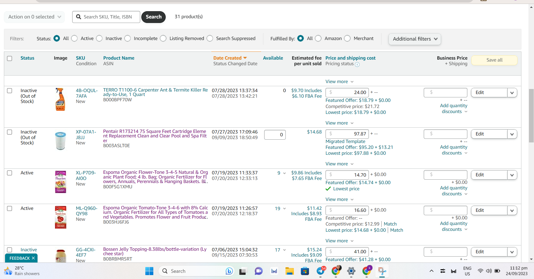This screenshot has height=279, width=534.
Task: Open File Explorer from the taskbar
Action: tap(289, 271)
